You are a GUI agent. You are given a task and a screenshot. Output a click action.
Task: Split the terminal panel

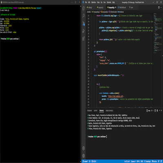[x=155, y=110]
